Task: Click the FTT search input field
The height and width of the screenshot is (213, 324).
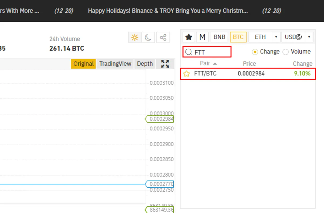Action: click(x=207, y=52)
